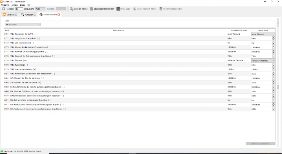The width and height of the screenshot is (282, 154).
Task: Open the Busauswahl Auto dropdown
Action: click(40, 9)
